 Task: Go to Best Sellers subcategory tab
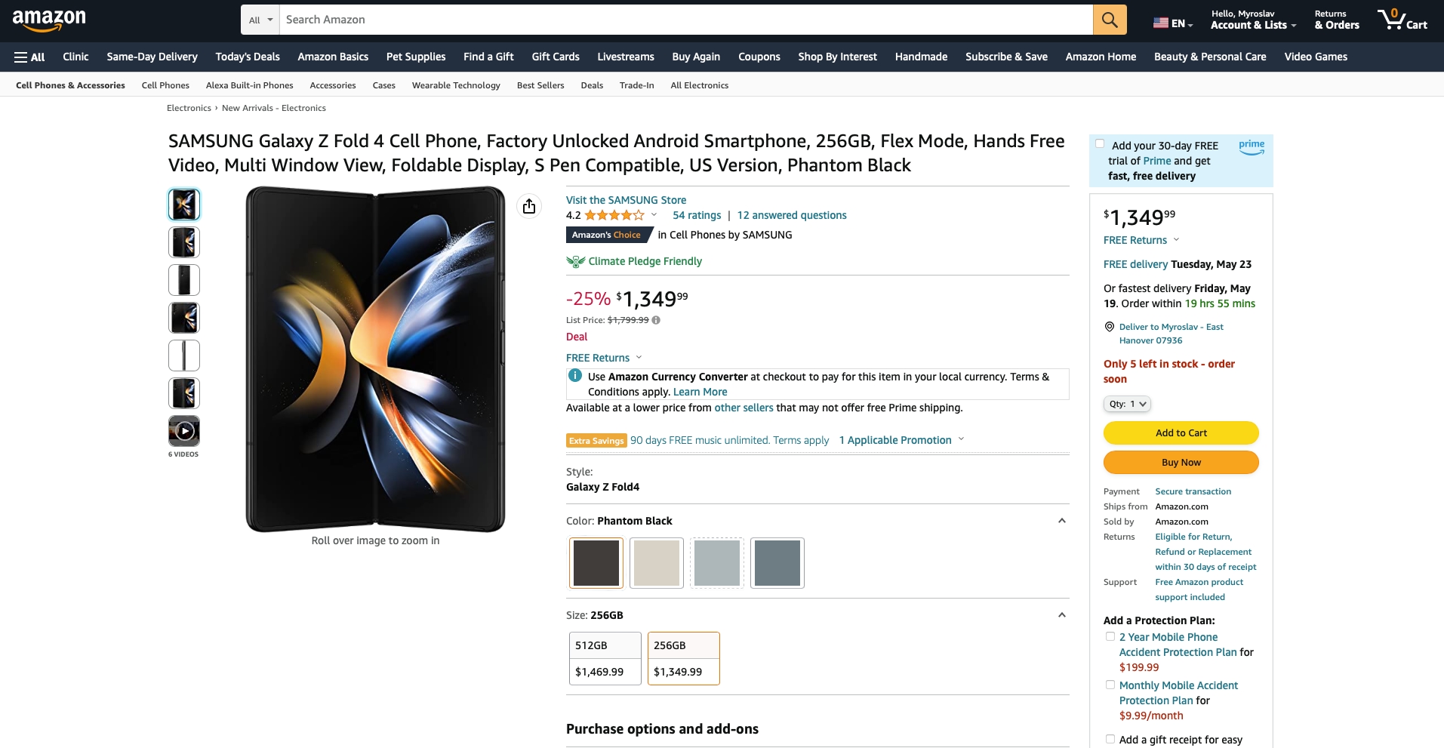click(540, 85)
